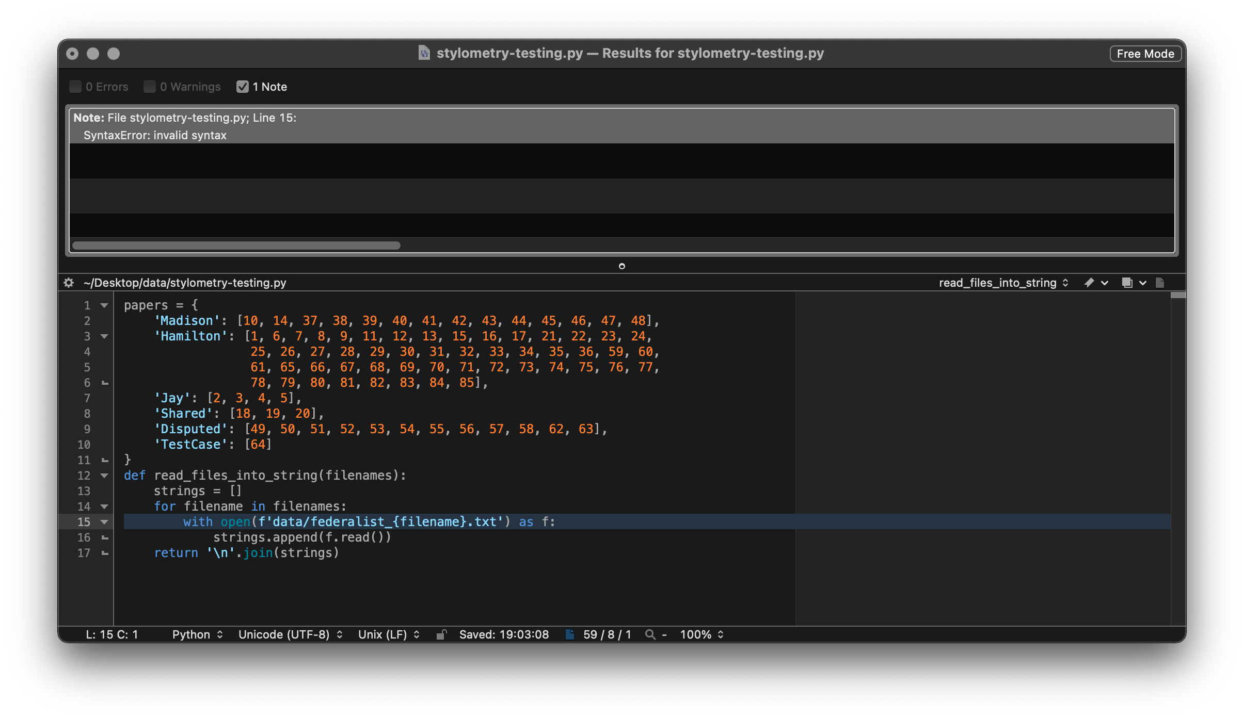Toggle the 0 Warnings checkbox
The height and width of the screenshot is (719, 1244).
pos(150,87)
